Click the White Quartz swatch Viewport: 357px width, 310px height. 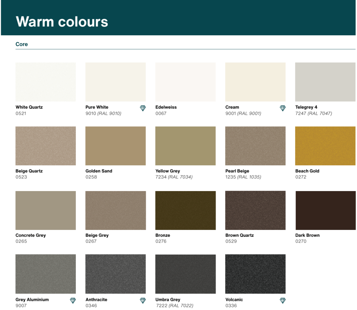[x=46, y=82]
